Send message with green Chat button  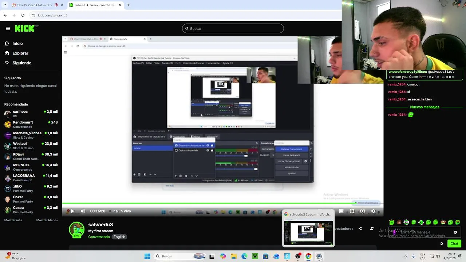coord(454,243)
